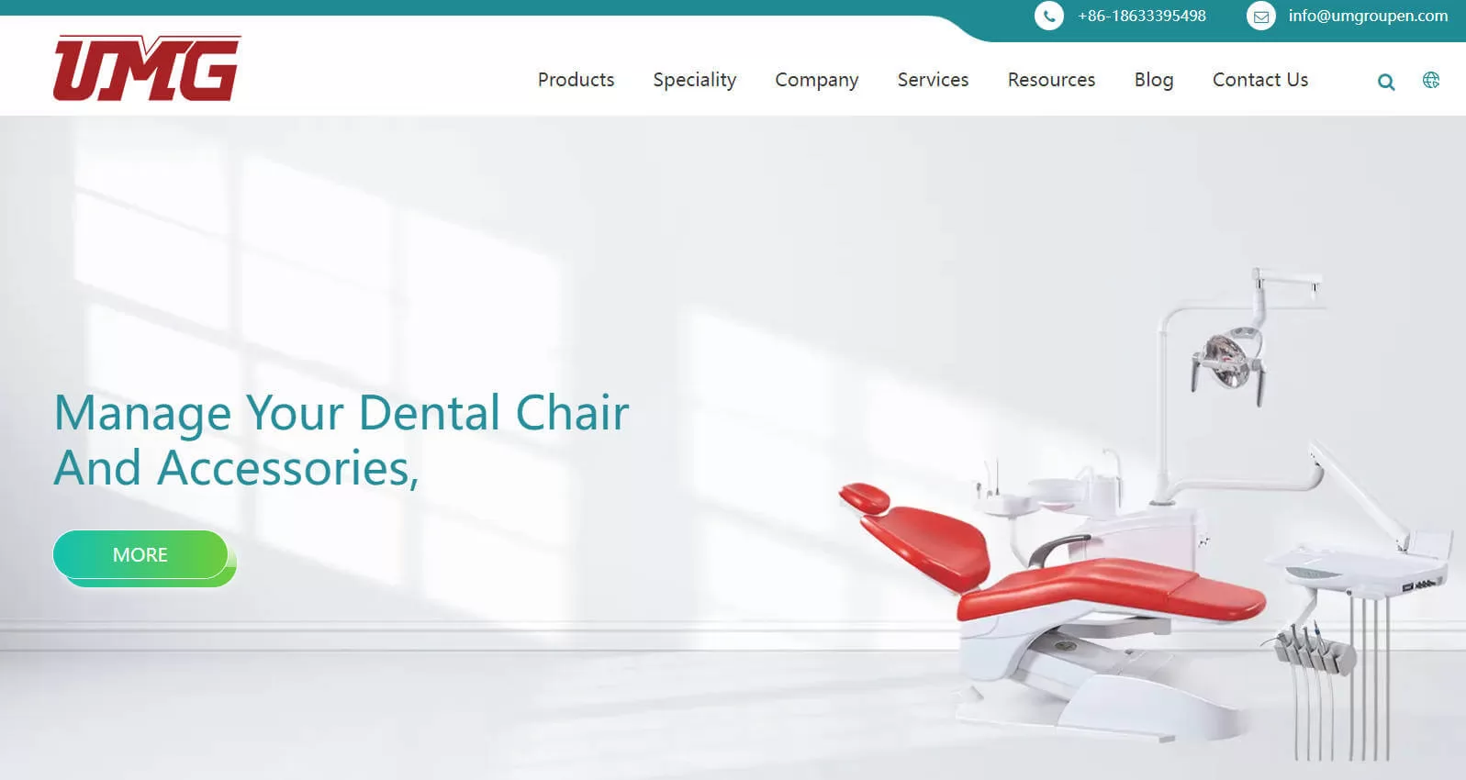
Task: Click the search magnifier icon
Action: [x=1386, y=82]
